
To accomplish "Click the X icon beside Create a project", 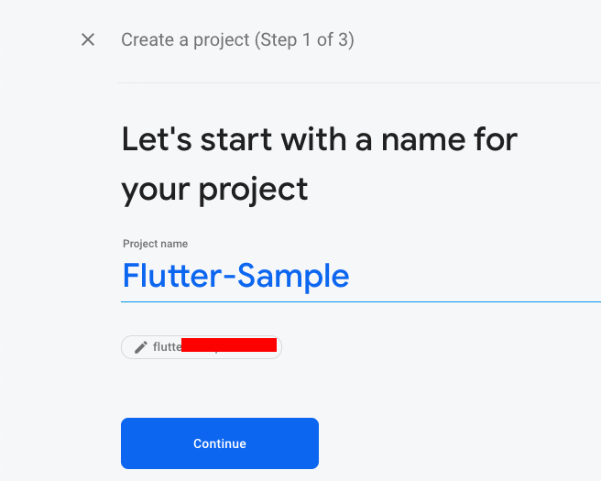I will point(88,39).
